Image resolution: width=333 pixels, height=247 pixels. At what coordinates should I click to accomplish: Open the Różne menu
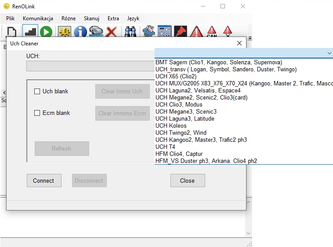coord(69,18)
